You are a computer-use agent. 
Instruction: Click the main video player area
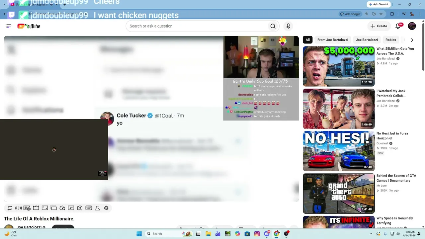[151, 119]
